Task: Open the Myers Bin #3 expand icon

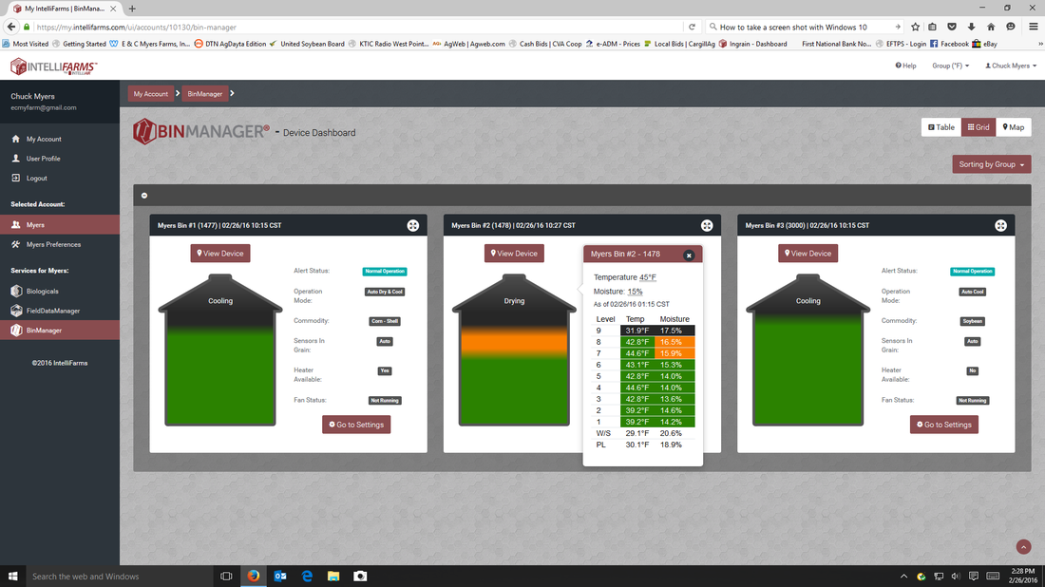Action: (x=1001, y=226)
